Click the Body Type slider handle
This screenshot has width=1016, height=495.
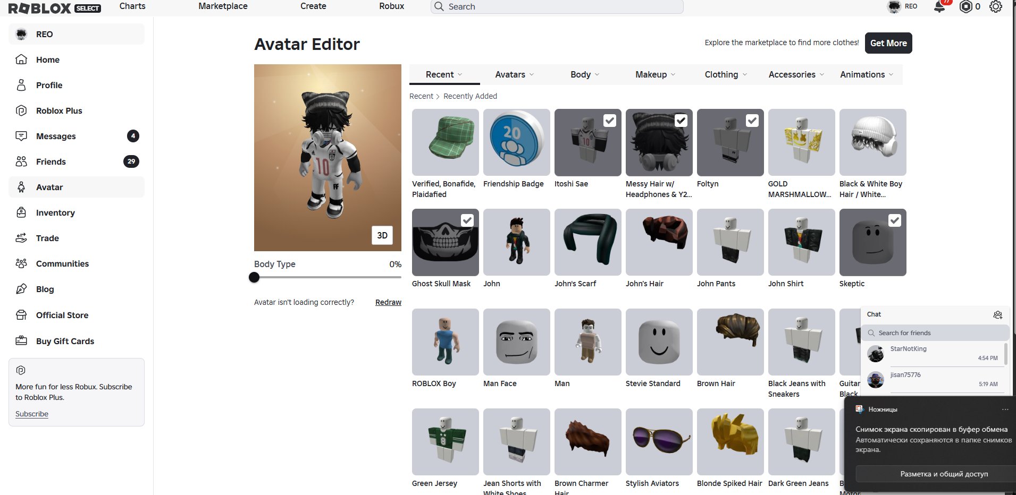click(x=254, y=277)
